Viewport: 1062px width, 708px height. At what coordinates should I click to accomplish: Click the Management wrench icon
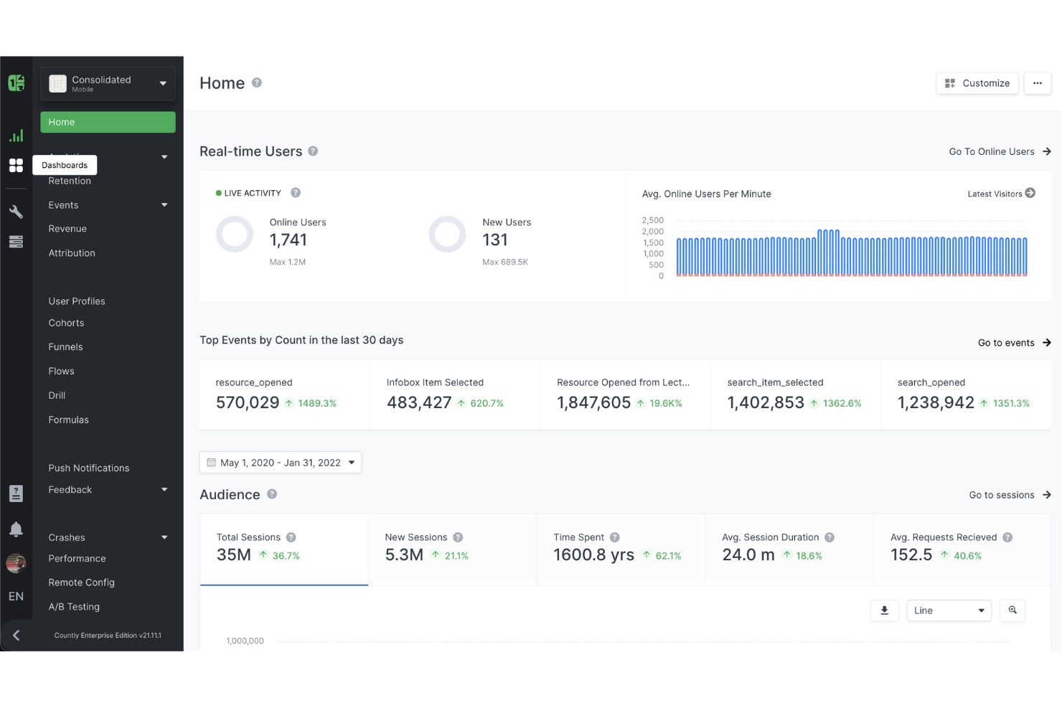pos(16,211)
